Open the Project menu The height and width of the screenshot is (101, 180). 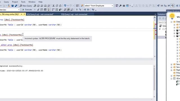(x=15, y=2)
